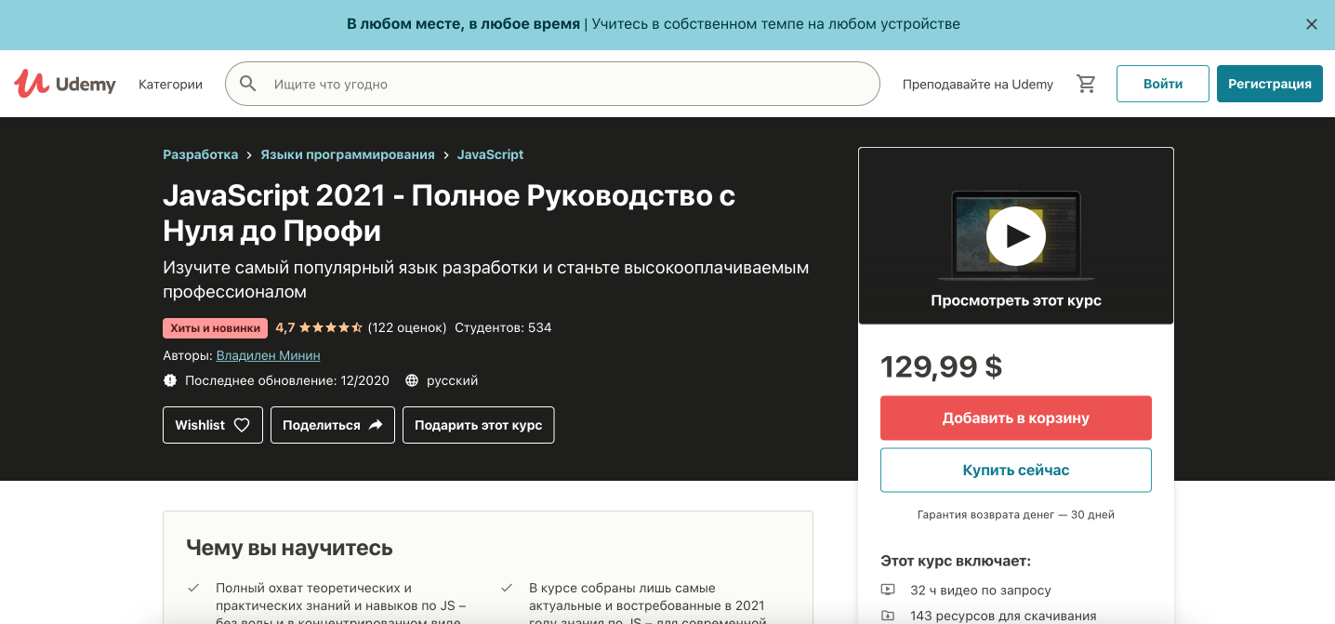Open author Владилен Минин's profile
Screen dimensions: 1335x624
(x=268, y=355)
